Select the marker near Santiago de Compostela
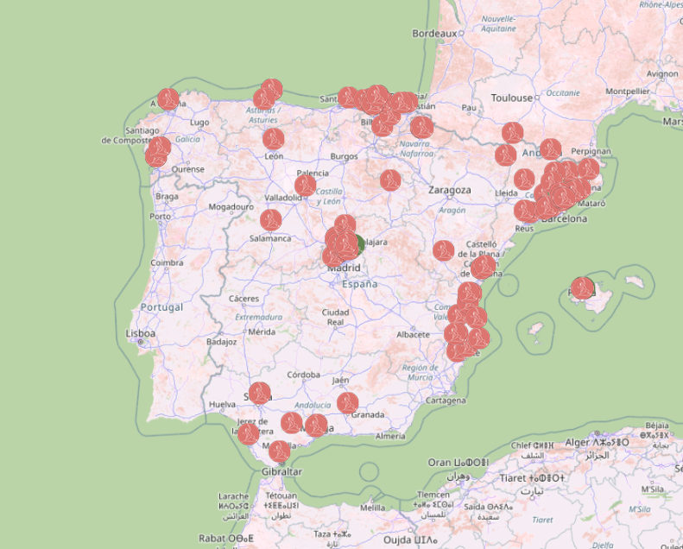The image size is (683, 549). click(160, 147)
